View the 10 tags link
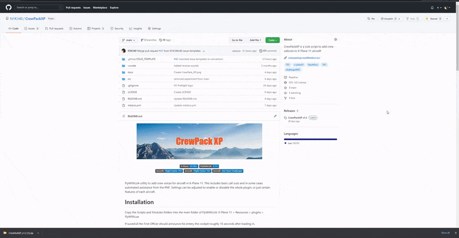Viewport: 459px width, 238px height. tap(165, 40)
